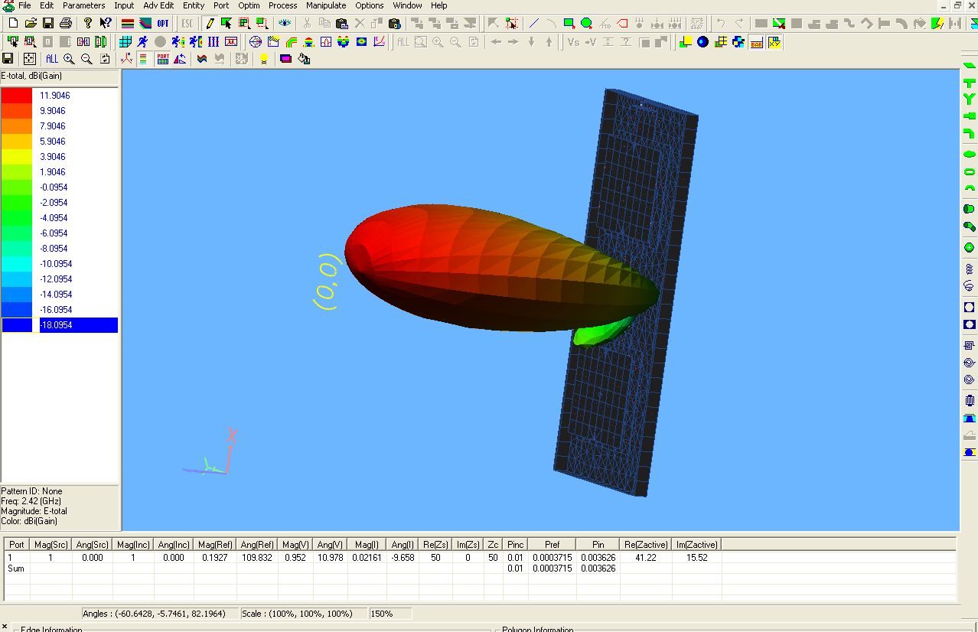The width and height of the screenshot is (978, 632).
Task: Click the Print icon in toolbar
Action: [x=67, y=24]
